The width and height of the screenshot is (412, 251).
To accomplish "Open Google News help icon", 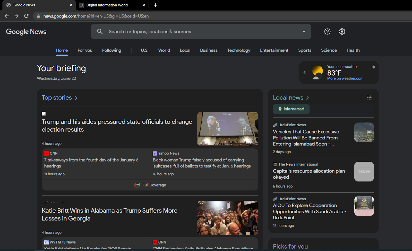I will 327,32.
